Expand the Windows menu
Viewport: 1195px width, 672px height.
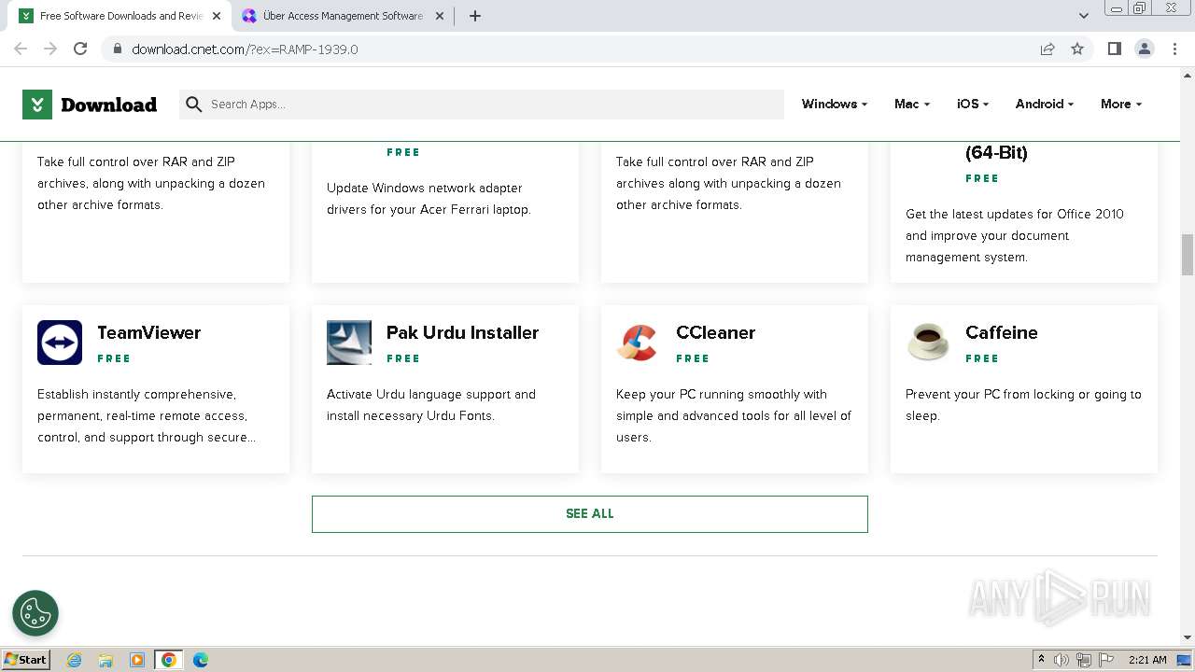[835, 104]
